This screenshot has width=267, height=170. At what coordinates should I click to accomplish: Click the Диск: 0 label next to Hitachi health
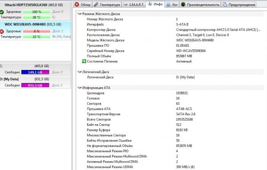click(x=58, y=12)
